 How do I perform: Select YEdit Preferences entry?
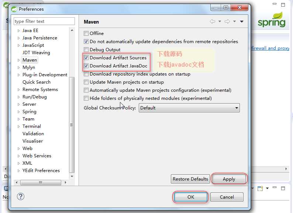coord(41,171)
